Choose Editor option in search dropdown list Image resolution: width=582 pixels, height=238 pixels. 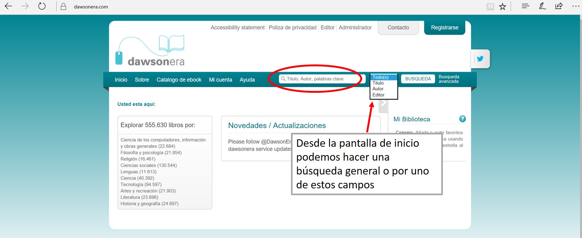384,95
